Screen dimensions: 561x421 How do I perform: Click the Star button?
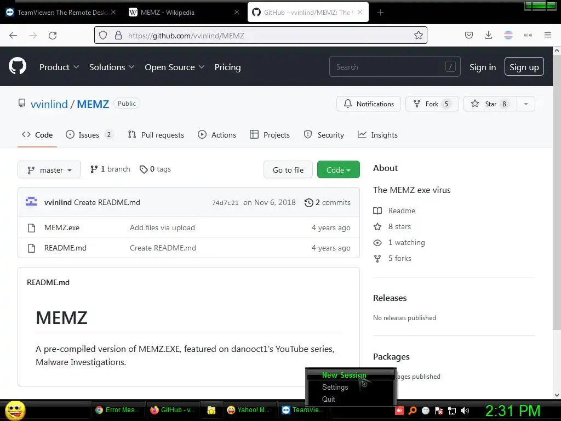click(x=490, y=104)
